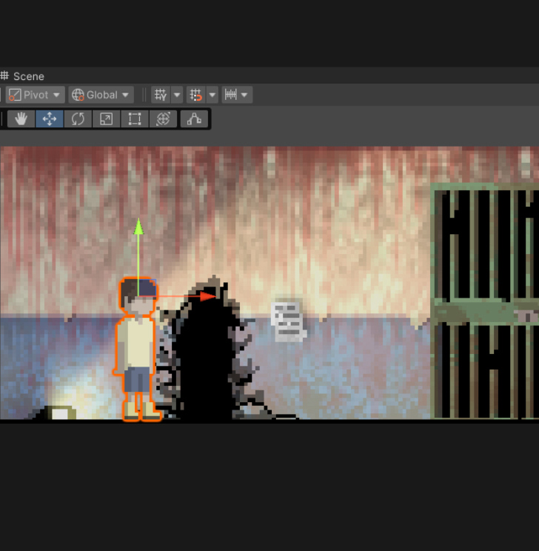539x551 pixels.
Task: Click the red X-axis gizmo arrow
Action: pyautogui.click(x=208, y=296)
